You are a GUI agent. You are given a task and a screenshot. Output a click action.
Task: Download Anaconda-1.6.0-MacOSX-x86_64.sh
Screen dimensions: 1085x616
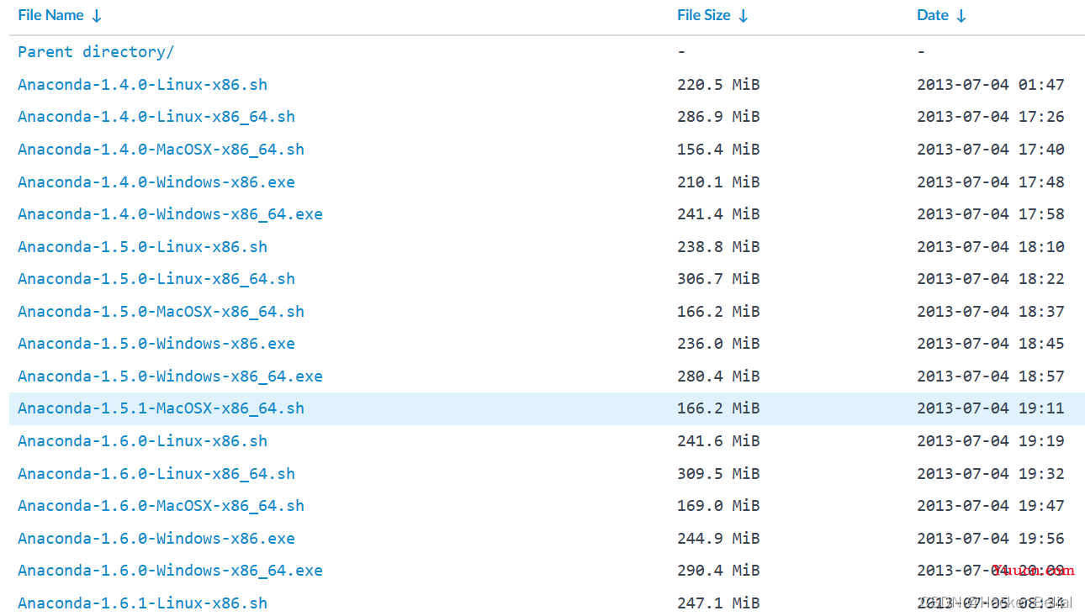pyautogui.click(x=161, y=506)
